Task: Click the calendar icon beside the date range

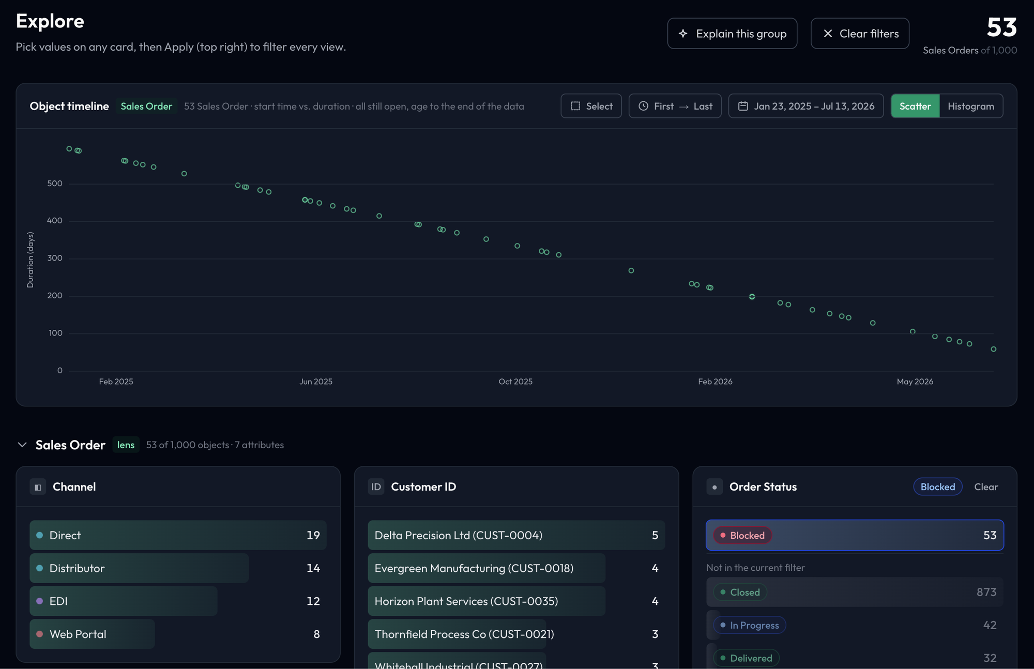Action: [743, 106]
